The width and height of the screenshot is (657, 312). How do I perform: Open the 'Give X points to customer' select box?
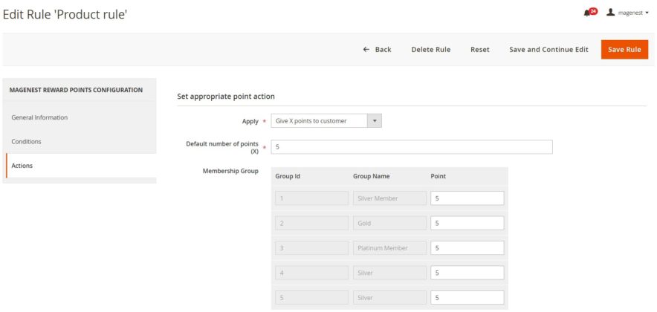pyautogui.click(x=319, y=121)
